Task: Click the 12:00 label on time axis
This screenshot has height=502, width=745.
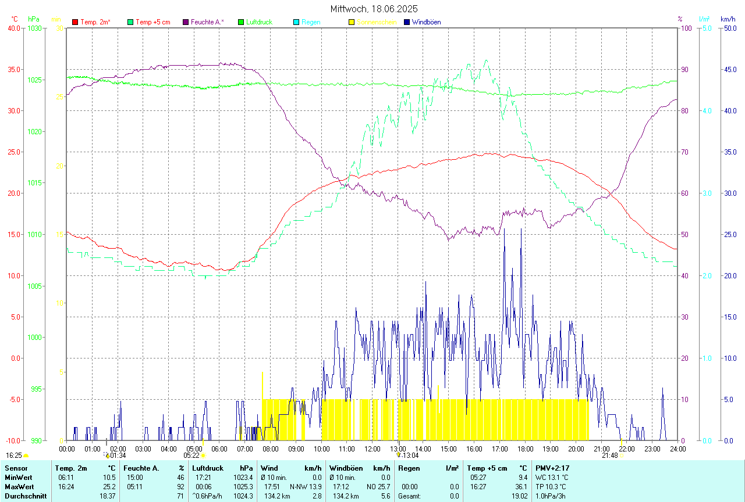Action: click(x=372, y=449)
